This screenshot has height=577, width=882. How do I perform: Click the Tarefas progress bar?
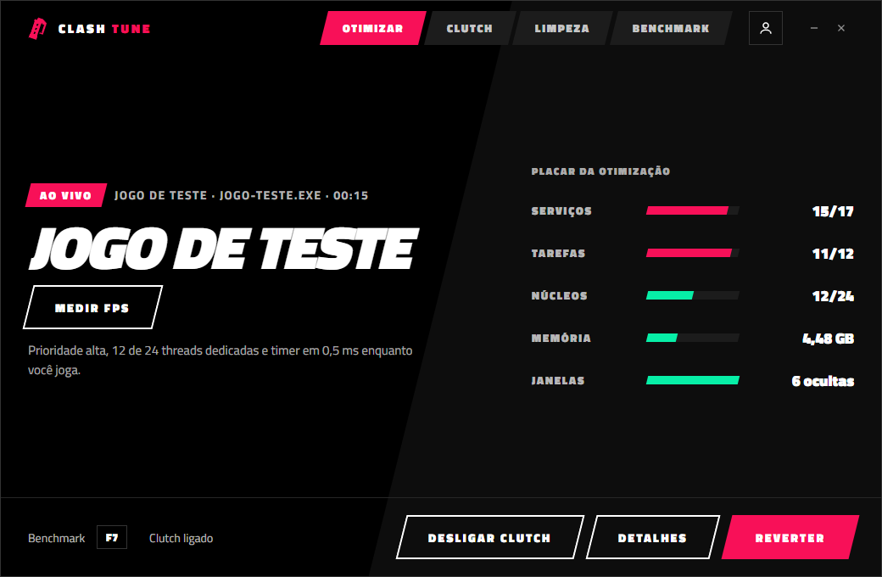click(692, 254)
